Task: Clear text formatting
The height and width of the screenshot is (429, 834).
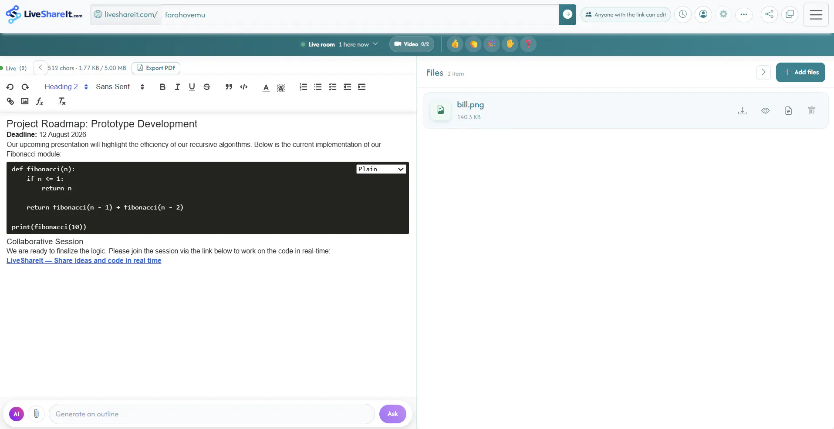Action: tap(62, 101)
